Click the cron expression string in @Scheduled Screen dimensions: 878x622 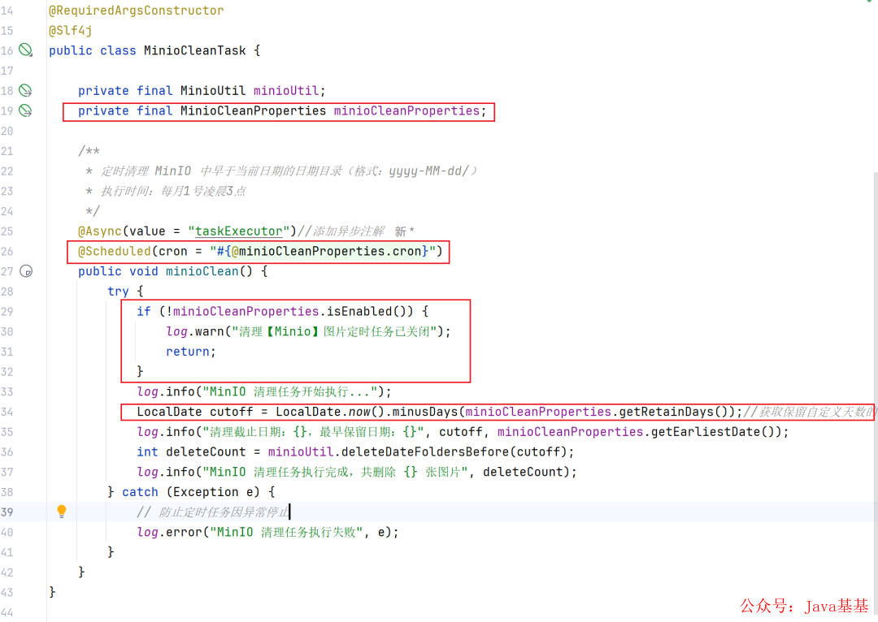tap(323, 251)
